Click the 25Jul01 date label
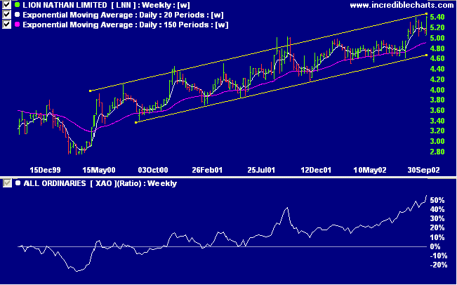 pyautogui.click(x=261, y=170)
